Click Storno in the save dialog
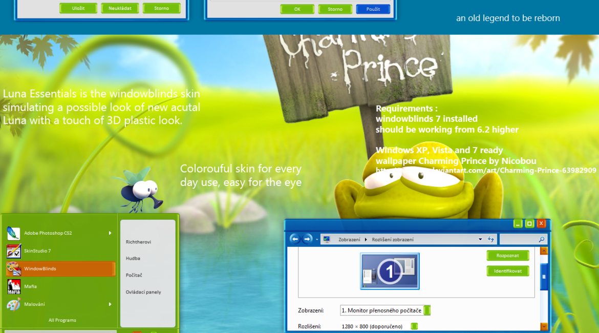Screen dimensions: 599x333 pyautogui.click(x=162, y=8)
